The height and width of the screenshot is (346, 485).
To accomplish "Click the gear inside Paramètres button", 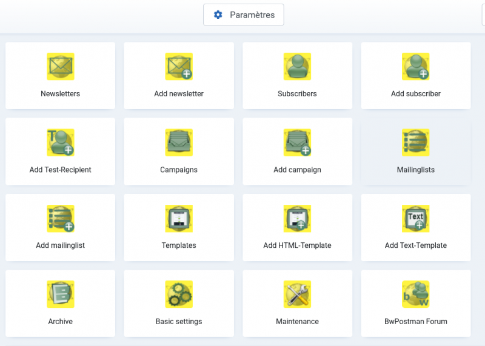I will point(218,15).
